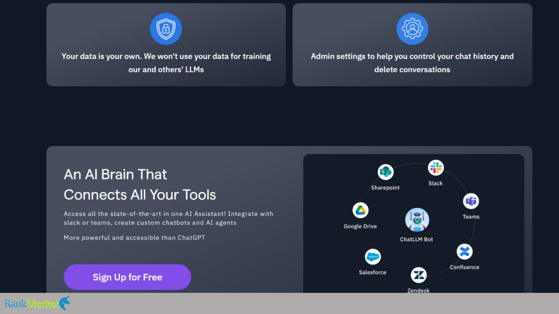The width and height of the screenshot is (559, 314).
Task: Click the shield lock privacy icon
Action: 166,29
